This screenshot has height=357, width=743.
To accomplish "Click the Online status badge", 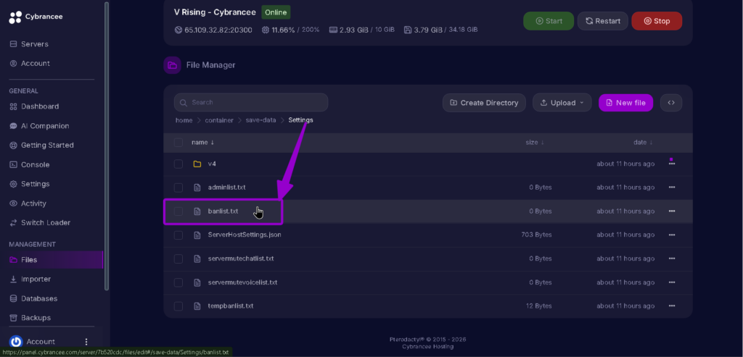I will point(276,12).
